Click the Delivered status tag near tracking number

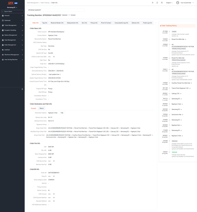coord(65,15)
